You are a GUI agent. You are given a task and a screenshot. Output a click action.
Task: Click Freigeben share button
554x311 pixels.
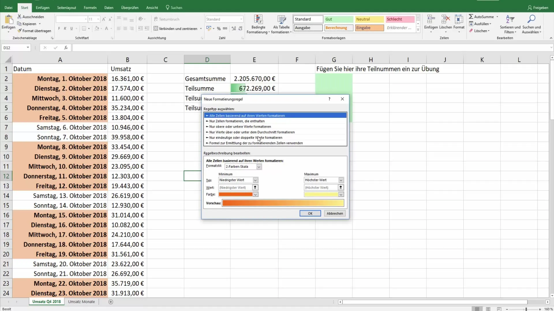point(538,7)
